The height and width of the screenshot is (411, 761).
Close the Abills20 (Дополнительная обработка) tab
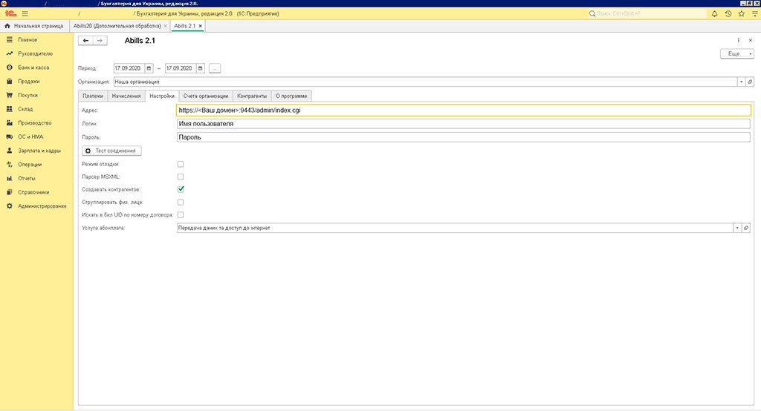[166, 26]
